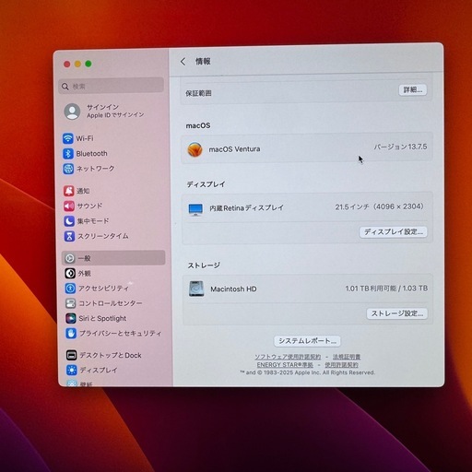Image resolution: width=472 pixels, height=472 pixels.
Task: Open 外観 appearance icon
Action: pyautogui.click(x=70, y=273)
